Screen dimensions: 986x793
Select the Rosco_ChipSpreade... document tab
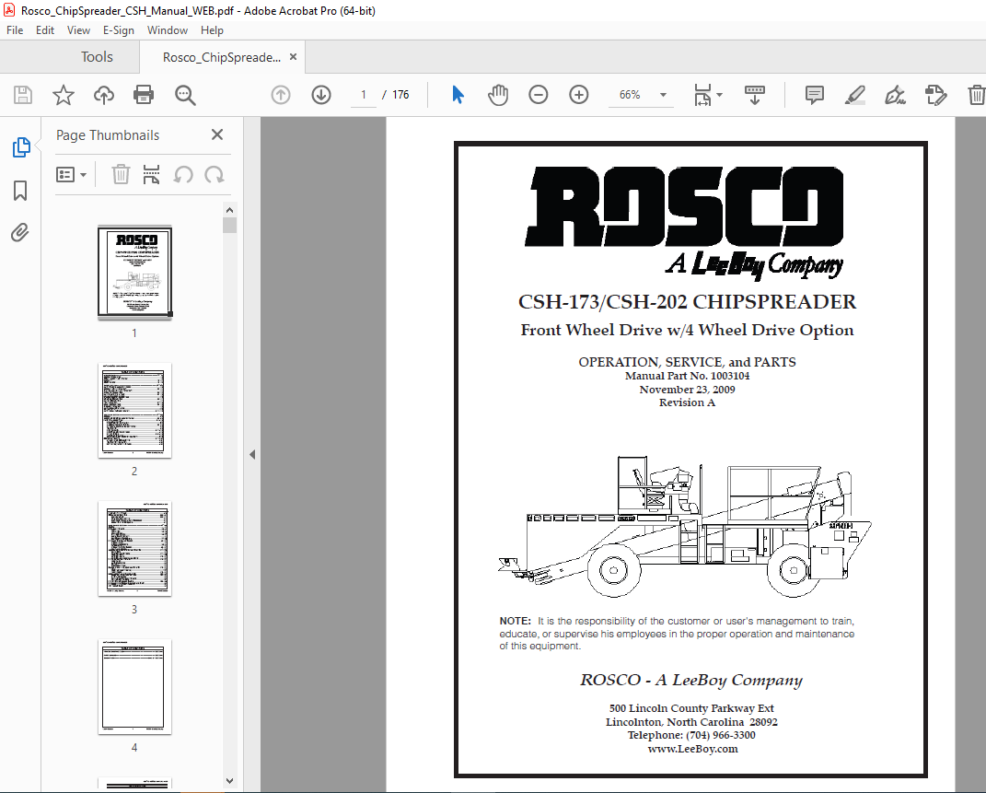pos(221,57)
